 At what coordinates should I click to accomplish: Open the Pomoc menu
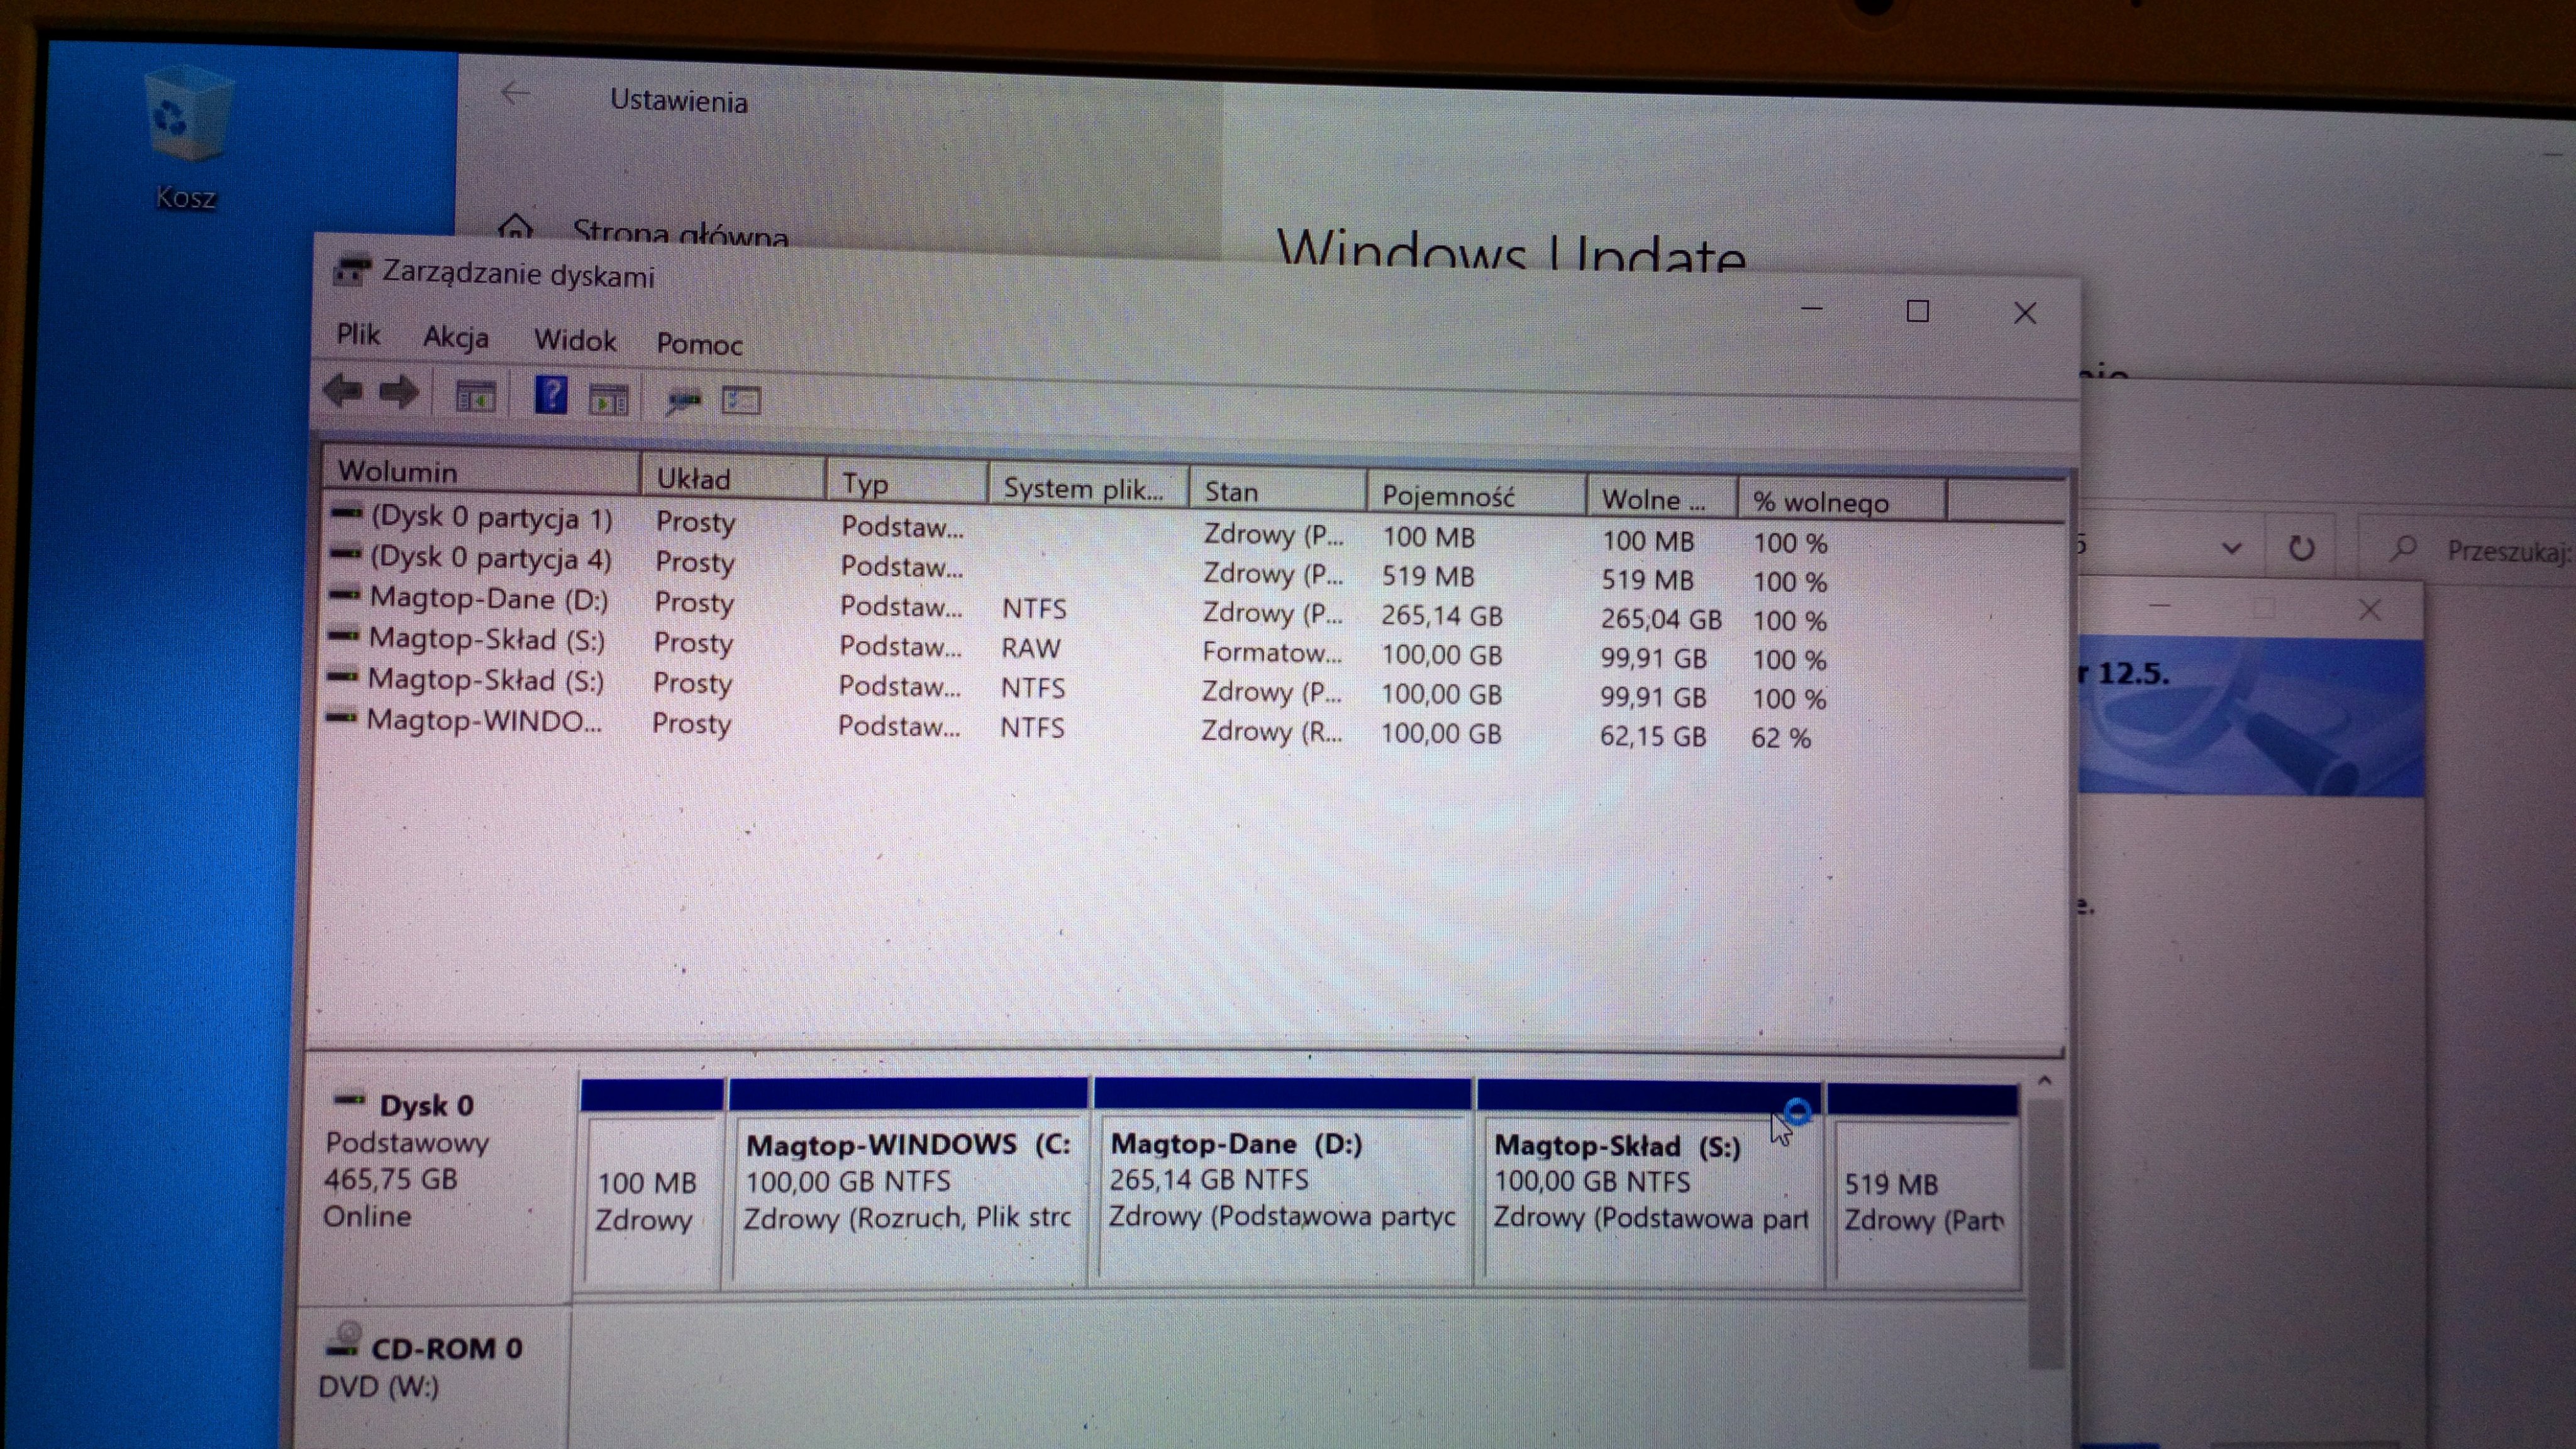pyautogui.click(x=699, y=344)
